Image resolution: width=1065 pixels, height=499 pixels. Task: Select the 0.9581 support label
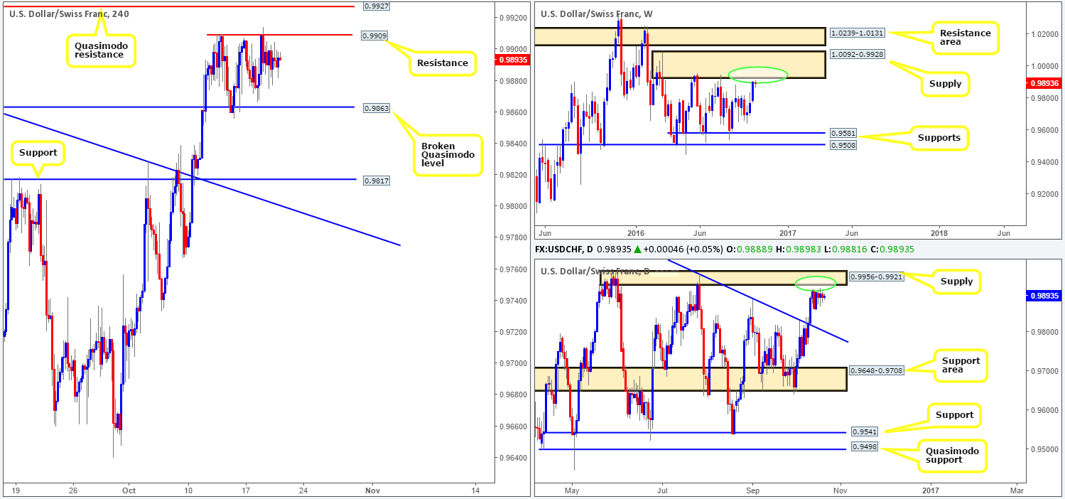(x=843, y=133)
